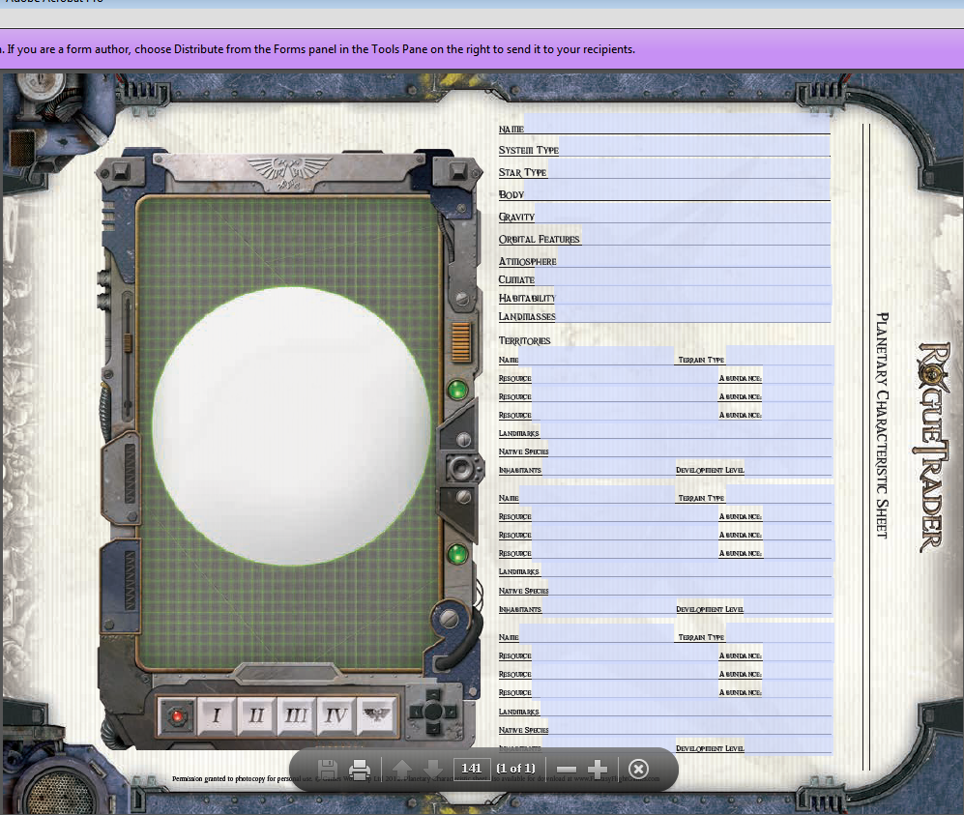Click the third territory's Landmarks field
Screen dimensions: 964x815
686,708
